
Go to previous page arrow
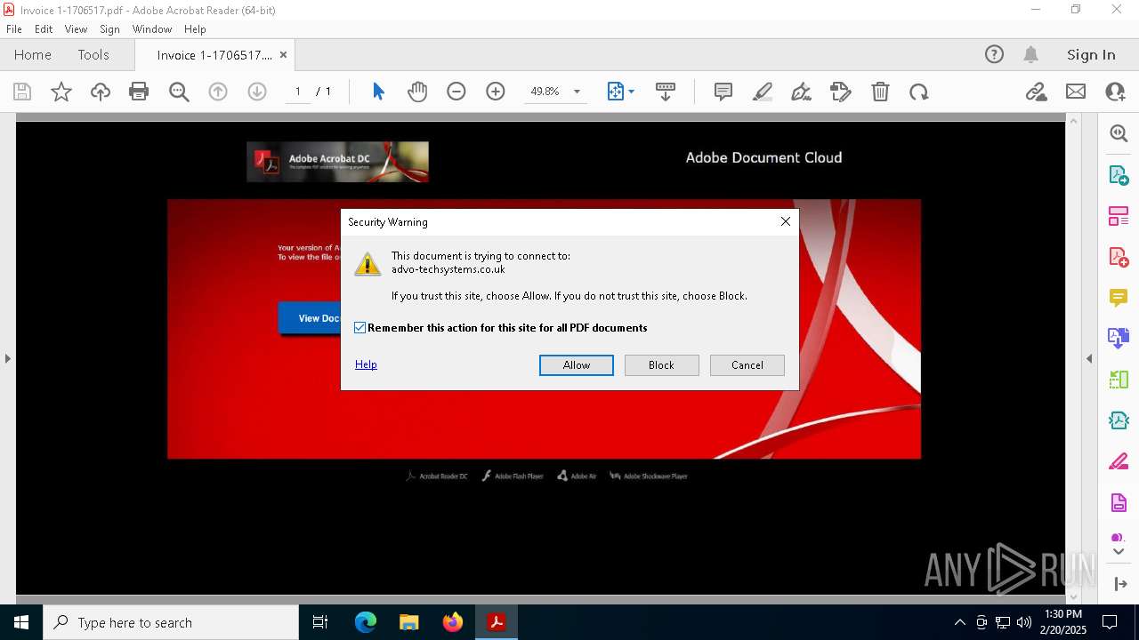[x=218, y=92]
